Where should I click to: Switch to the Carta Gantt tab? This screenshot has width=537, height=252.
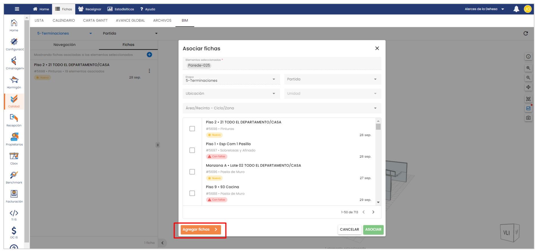[x=95, y=21]
